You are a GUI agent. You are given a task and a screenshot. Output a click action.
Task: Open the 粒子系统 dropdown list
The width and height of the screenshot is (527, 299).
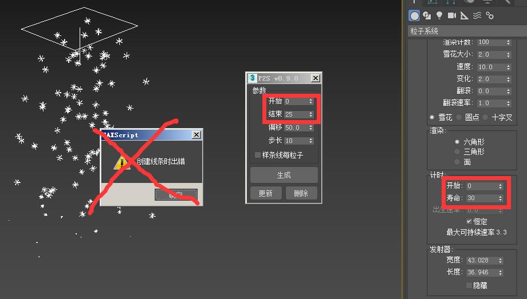click(x=467, y=31)
